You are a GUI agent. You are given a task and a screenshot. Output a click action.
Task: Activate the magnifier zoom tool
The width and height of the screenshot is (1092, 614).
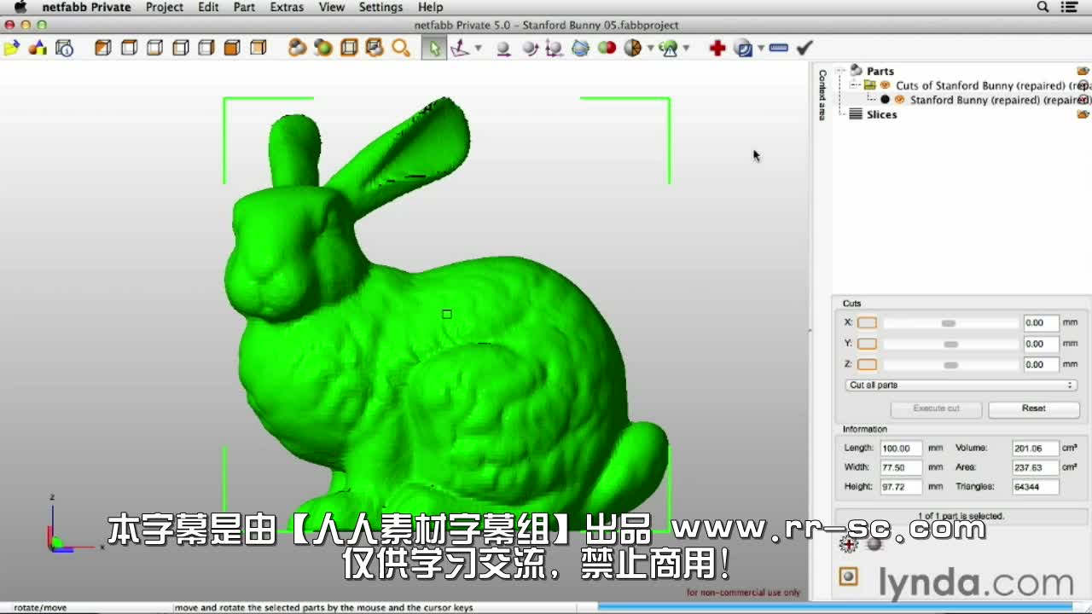[x=401, y=48]
